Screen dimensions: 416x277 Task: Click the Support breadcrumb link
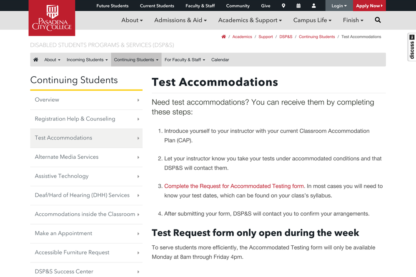[x=266, y=37]
